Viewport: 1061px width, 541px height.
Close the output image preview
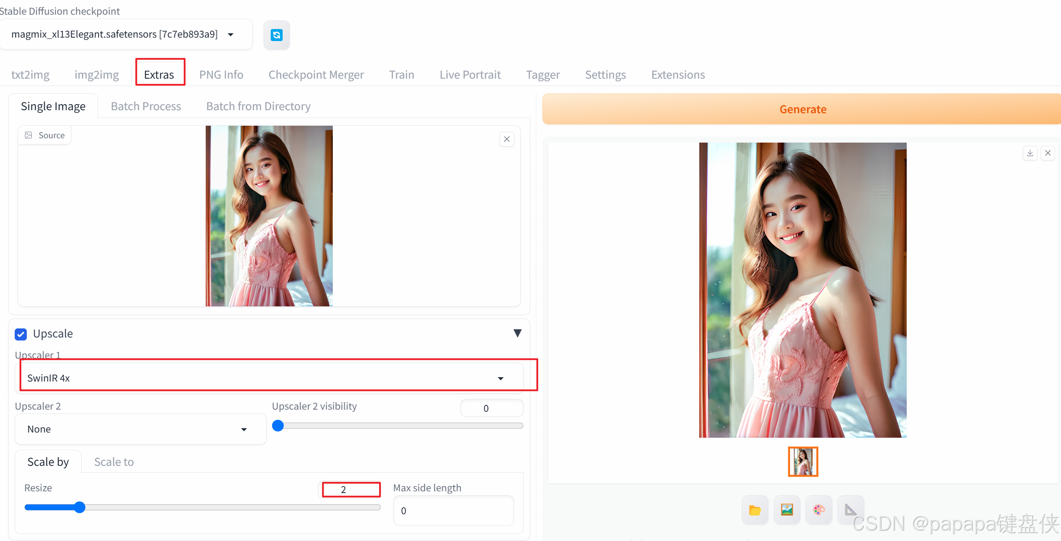click(1048, 153)
